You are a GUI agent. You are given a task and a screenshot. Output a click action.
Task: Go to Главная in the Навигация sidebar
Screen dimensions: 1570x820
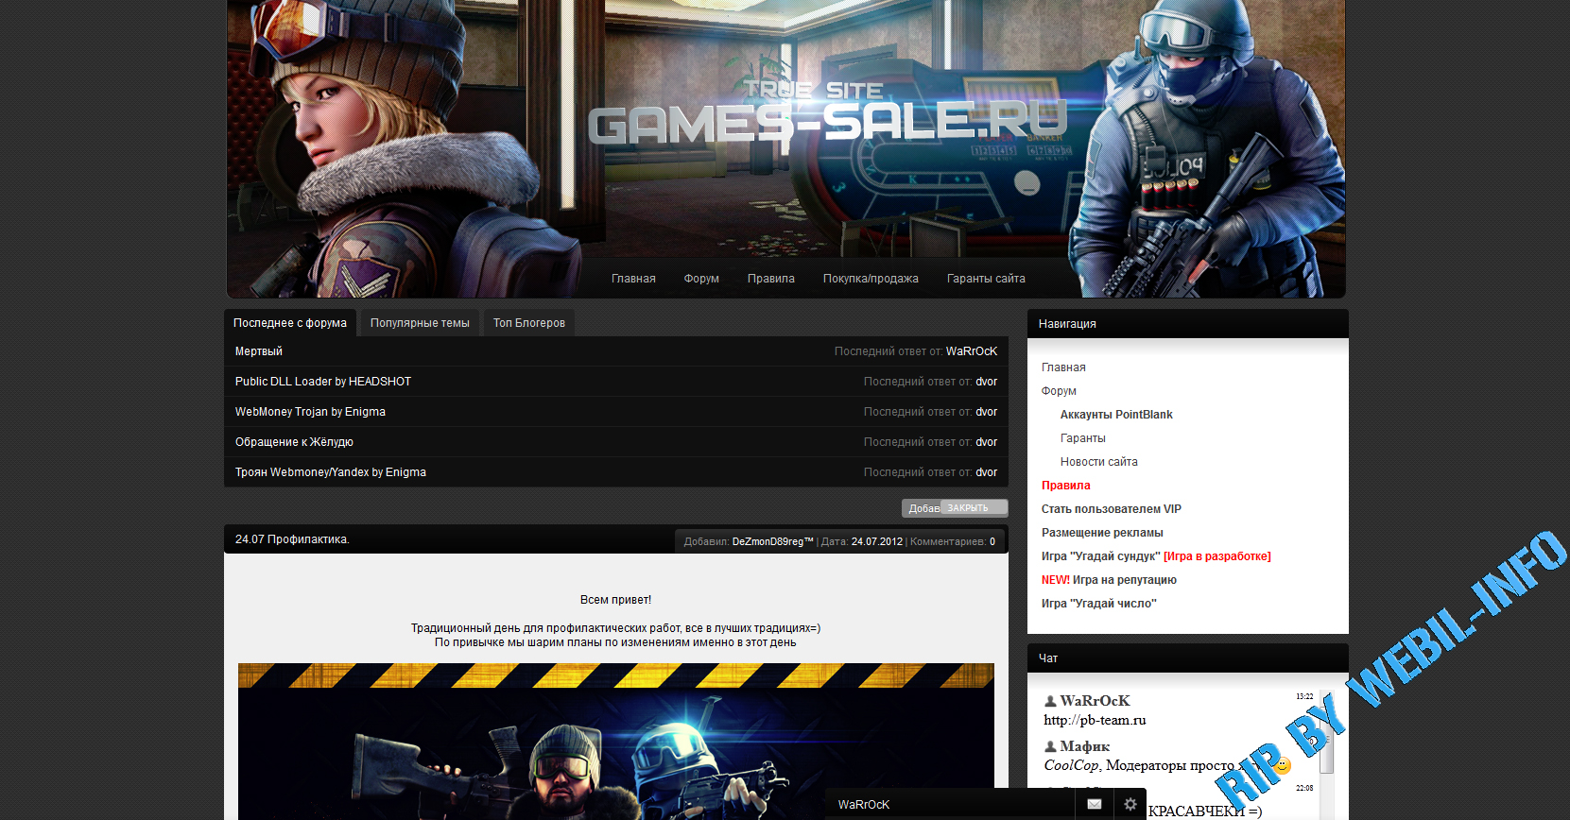coord(1063,367)
